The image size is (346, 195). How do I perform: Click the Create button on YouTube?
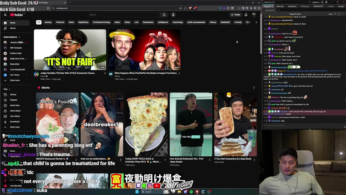pyautogui.click(x=235, y=15)
